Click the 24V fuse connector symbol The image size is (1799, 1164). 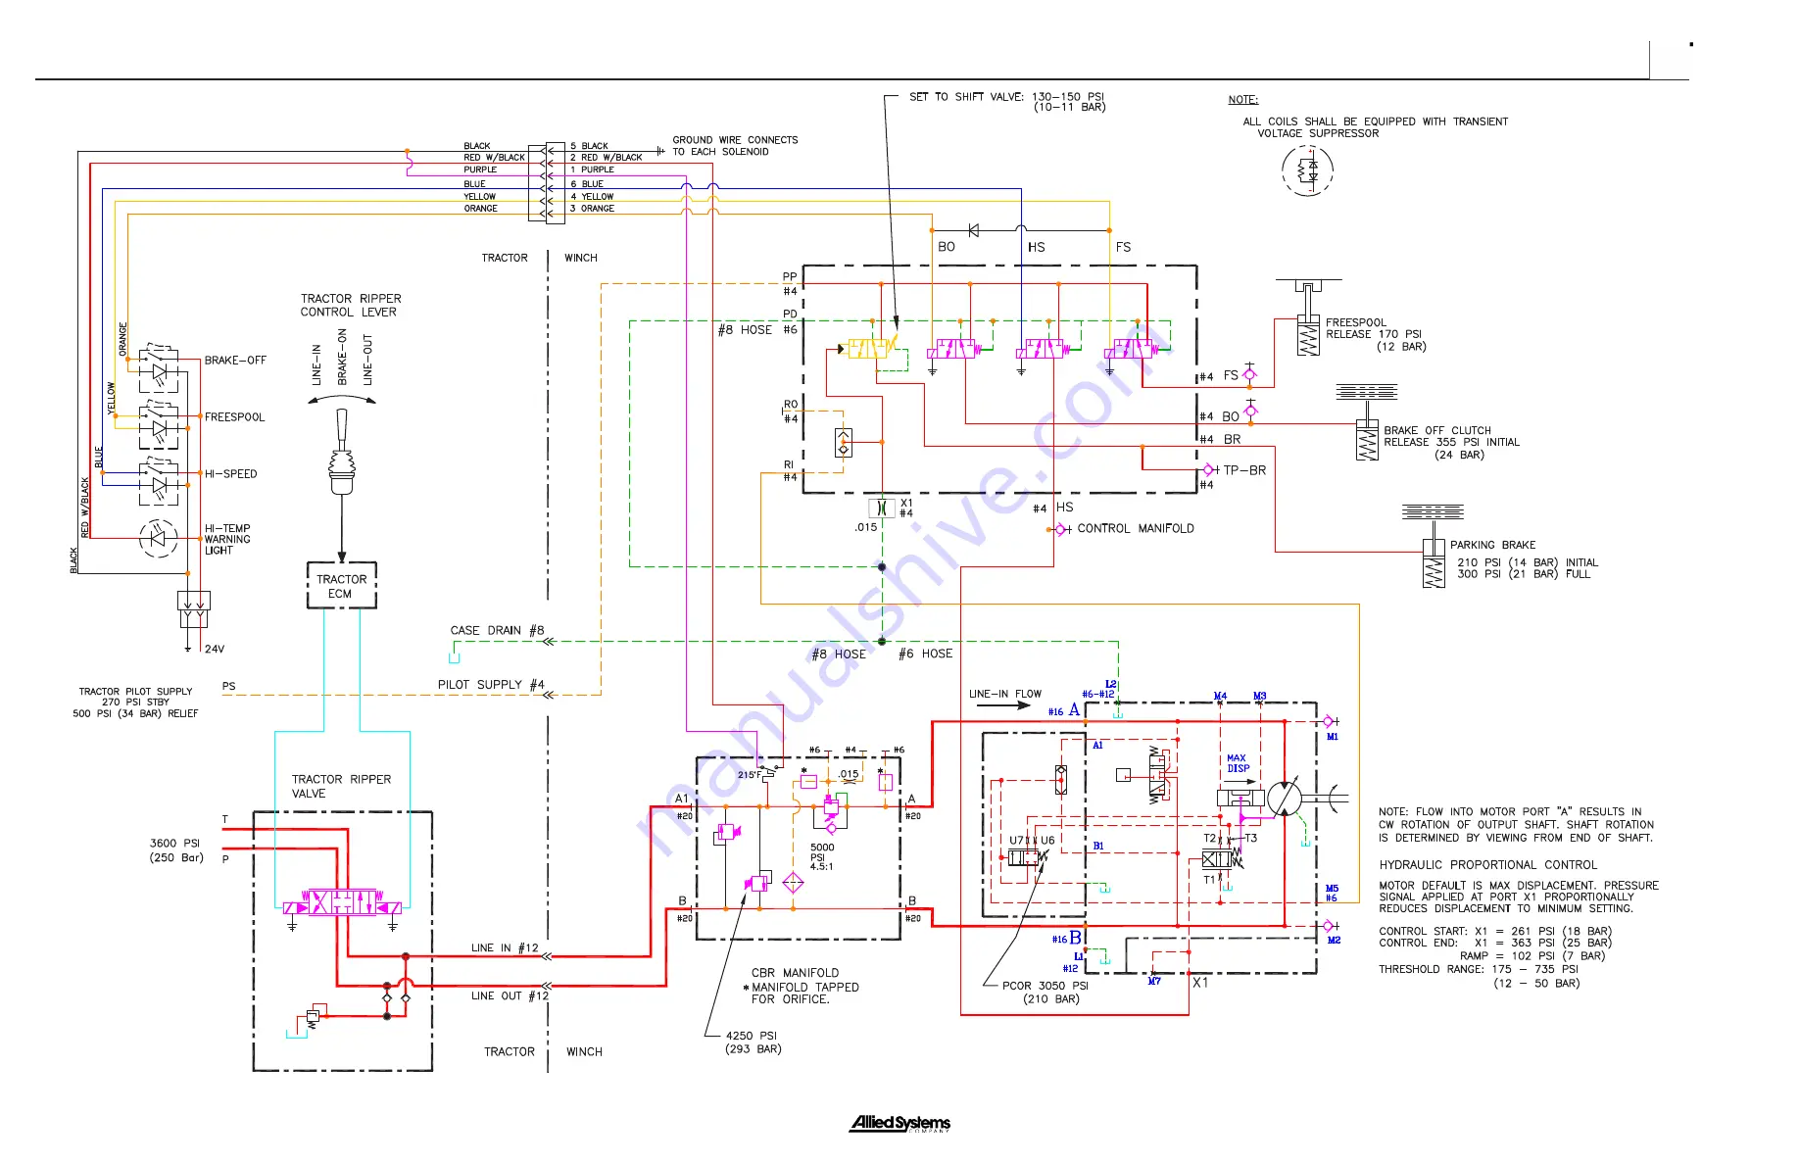point(194,609)
